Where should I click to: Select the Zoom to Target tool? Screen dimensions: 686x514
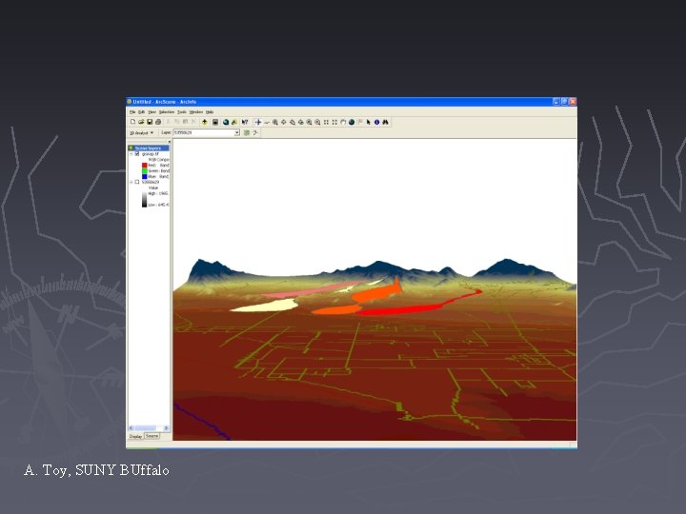(x=293, y=122)
